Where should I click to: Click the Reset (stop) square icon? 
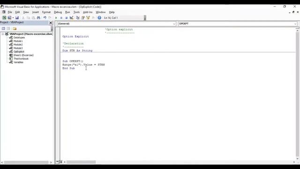pyautogui.click(x=66, y=18)
